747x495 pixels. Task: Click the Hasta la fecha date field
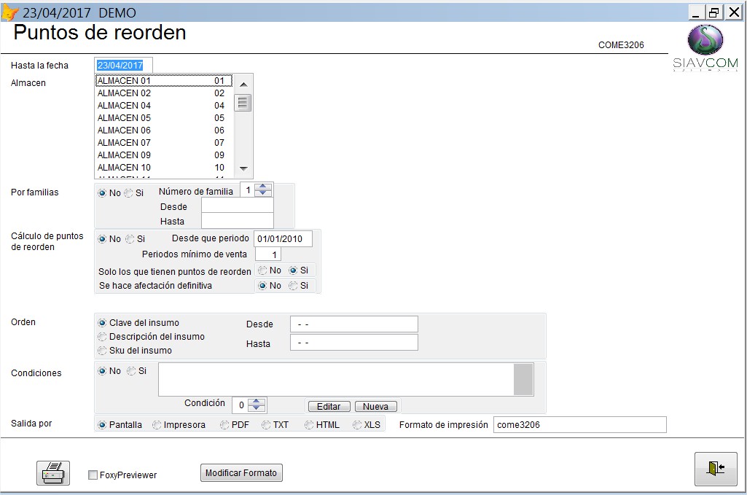(x=123, y=66)
